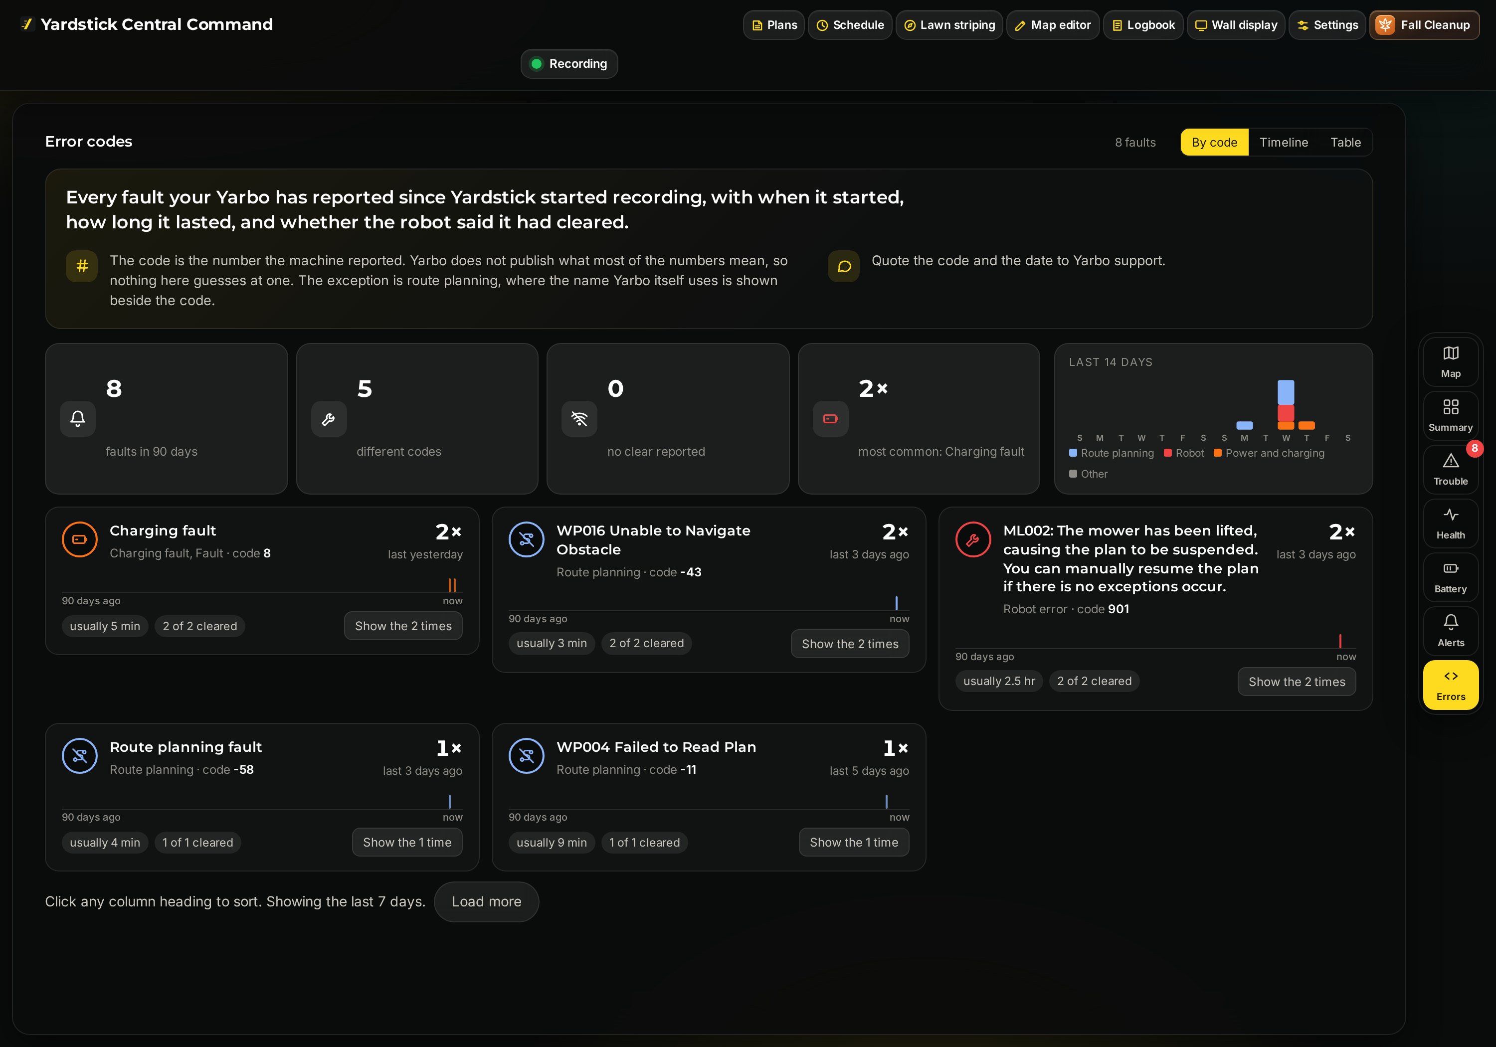Select the Errors sidebar item
The height and width of the screenshot is (1047, 1496).
[1451, 685]
